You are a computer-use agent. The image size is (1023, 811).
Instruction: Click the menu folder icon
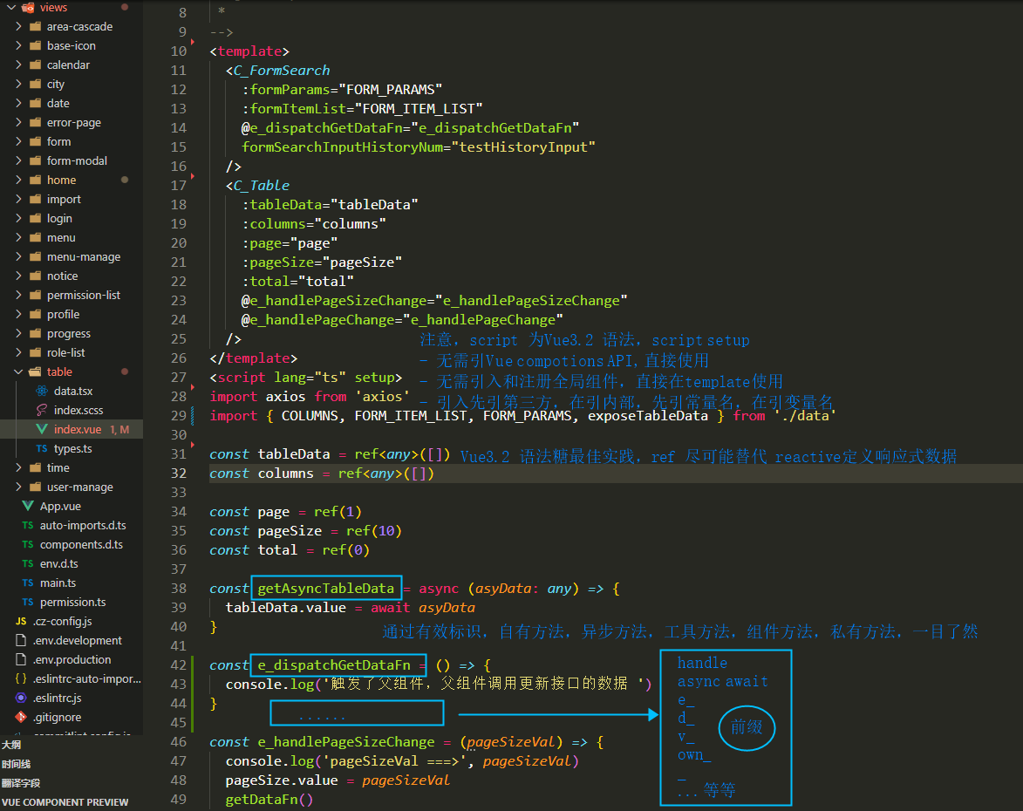tap(35, 237)
